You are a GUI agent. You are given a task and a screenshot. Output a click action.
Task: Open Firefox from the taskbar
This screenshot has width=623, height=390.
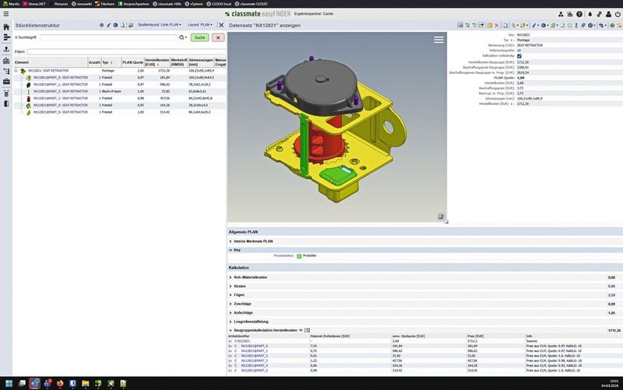(60, 383)
